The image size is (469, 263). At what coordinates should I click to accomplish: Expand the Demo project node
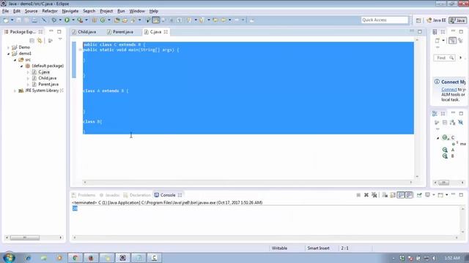(x=8, y=47)
